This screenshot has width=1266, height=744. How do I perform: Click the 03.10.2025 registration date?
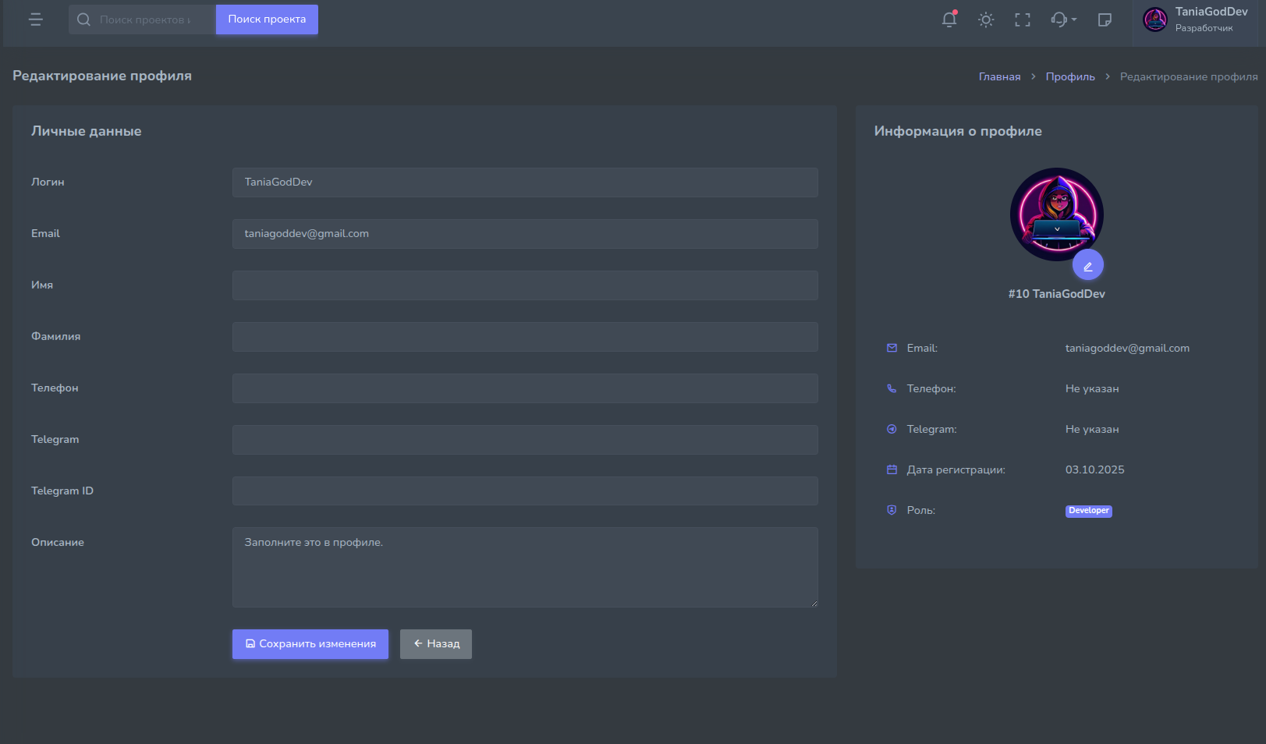[1095, 469]
